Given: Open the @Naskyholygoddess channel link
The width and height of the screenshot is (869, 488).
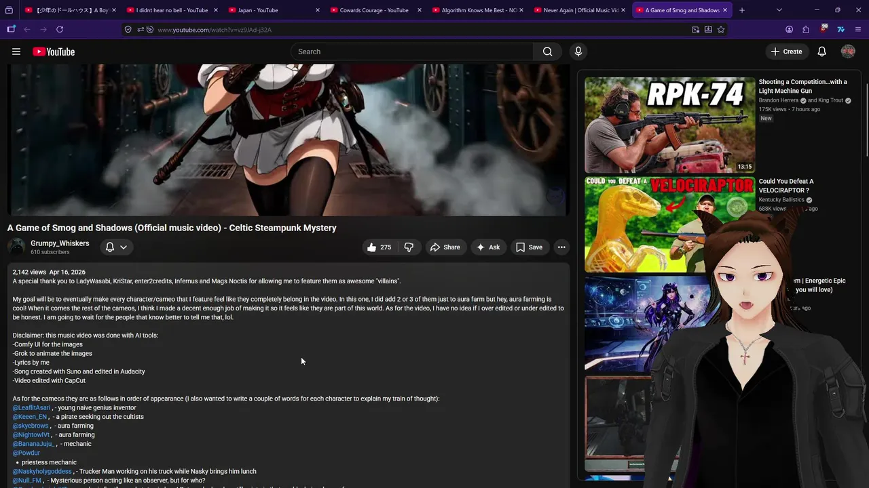Looking at the screenshot, I should click(42, 471).
